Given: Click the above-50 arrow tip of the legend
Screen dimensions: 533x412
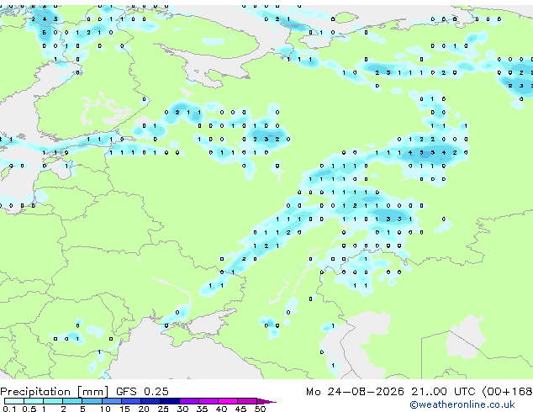Looking at the screenshot, I should [266, 401].
